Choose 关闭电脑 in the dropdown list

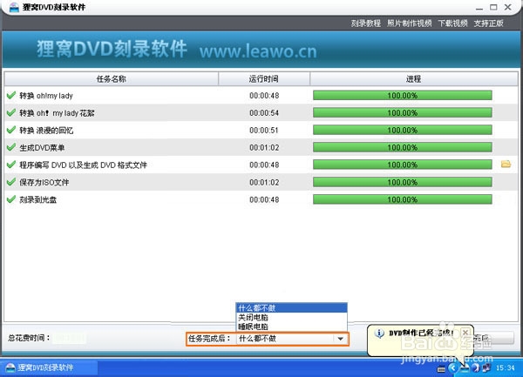coord(291,317)
